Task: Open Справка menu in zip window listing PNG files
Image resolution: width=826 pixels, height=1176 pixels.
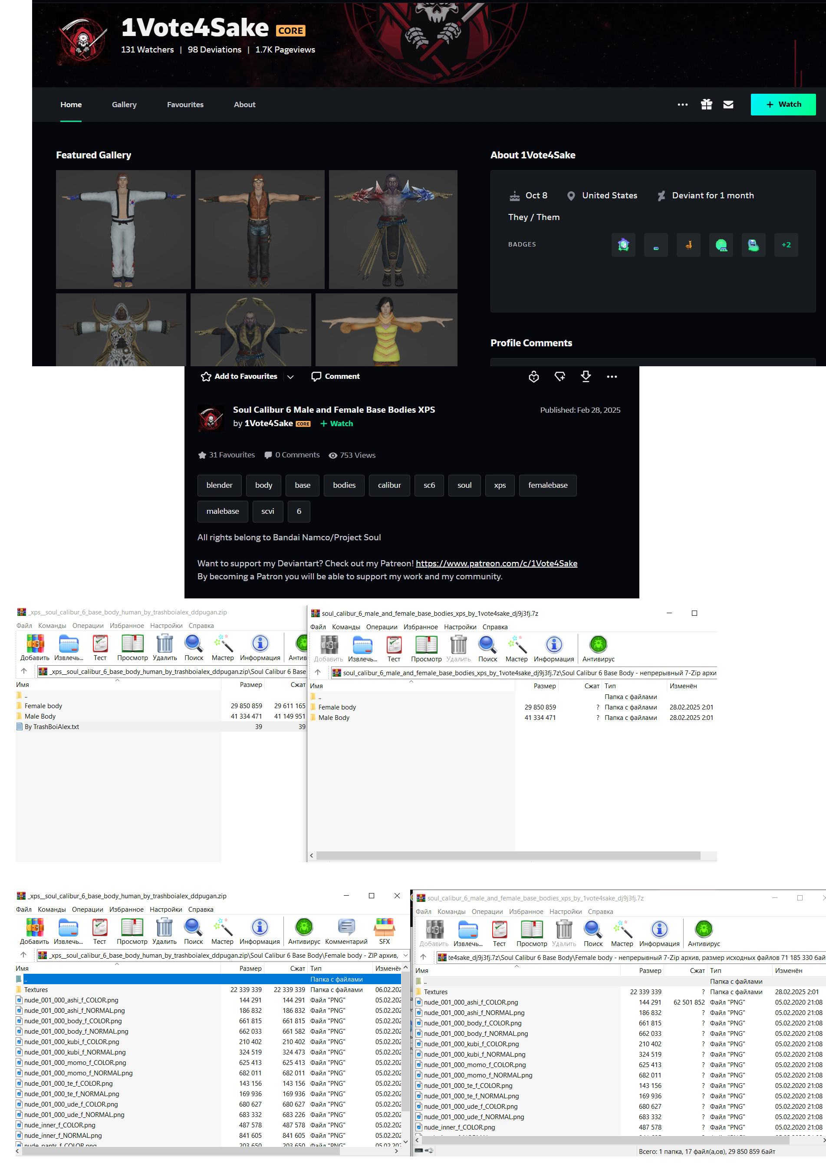Action: 201,910
